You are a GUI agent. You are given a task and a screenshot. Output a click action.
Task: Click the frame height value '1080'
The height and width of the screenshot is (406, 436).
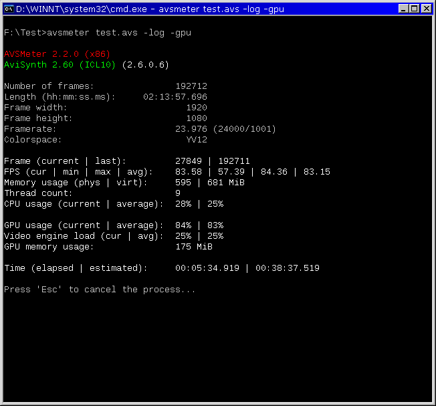click(197, 118)
